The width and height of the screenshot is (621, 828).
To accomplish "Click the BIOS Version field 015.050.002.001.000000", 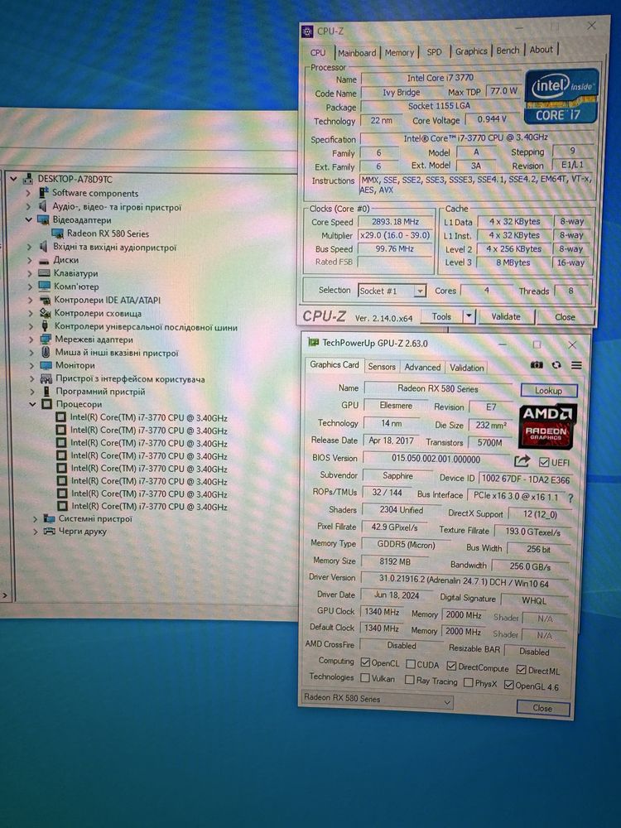I will (x=436, y=459).
